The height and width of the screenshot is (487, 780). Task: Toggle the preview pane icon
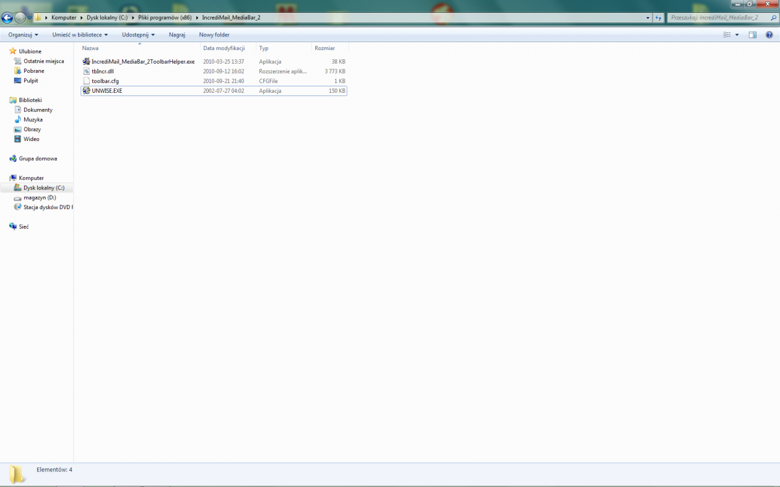click(x=752, y=34)
